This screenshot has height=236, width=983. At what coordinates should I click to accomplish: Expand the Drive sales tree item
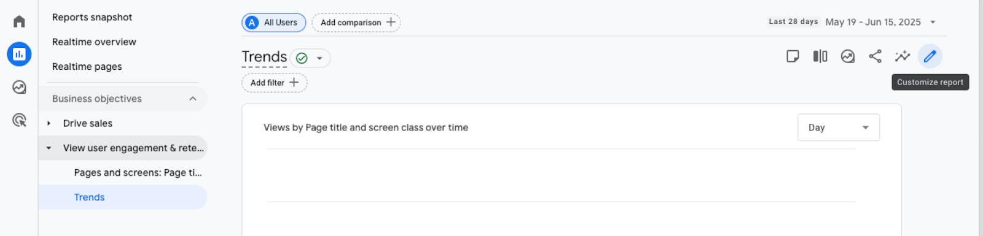49,123
